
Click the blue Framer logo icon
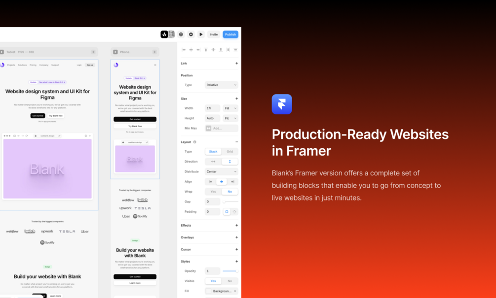coord(281,104)
